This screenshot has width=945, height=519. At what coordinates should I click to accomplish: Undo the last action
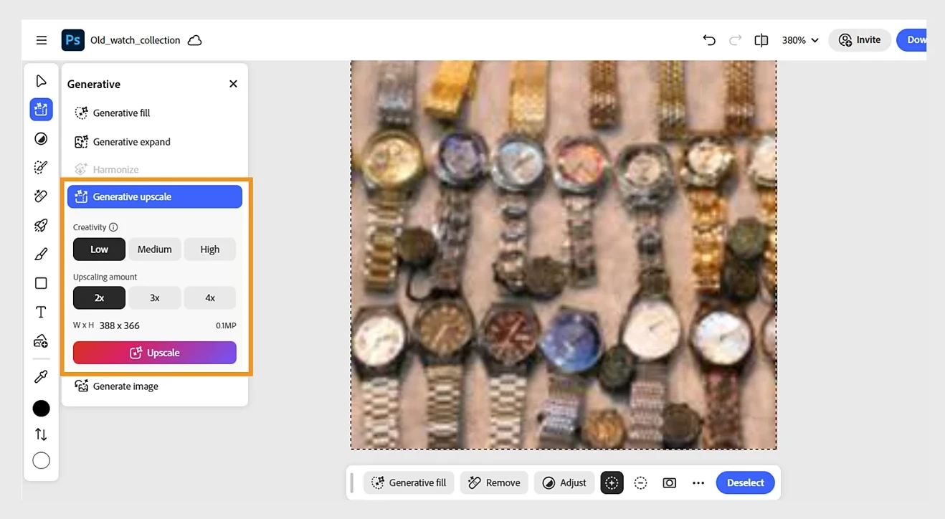point(709,40)
